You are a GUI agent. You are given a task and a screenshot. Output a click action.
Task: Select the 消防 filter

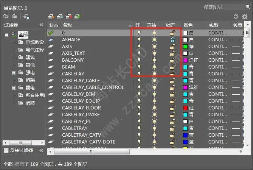point(30,103)
